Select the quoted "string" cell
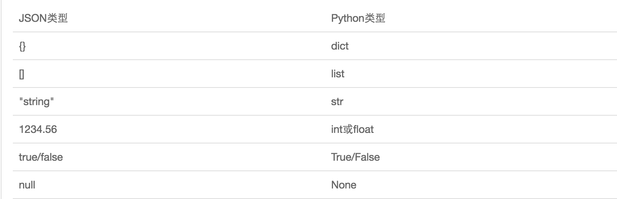The height and width of the screenshot is (199, 617). [x=36, y=101]
